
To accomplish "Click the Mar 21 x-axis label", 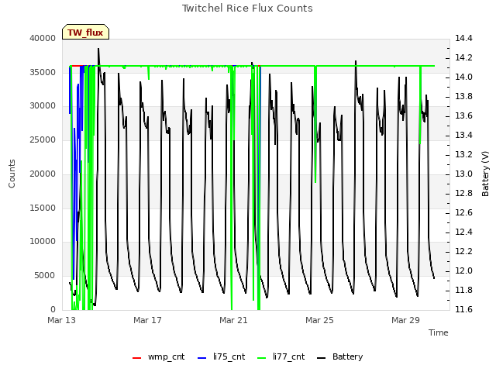I will (233, 320).
